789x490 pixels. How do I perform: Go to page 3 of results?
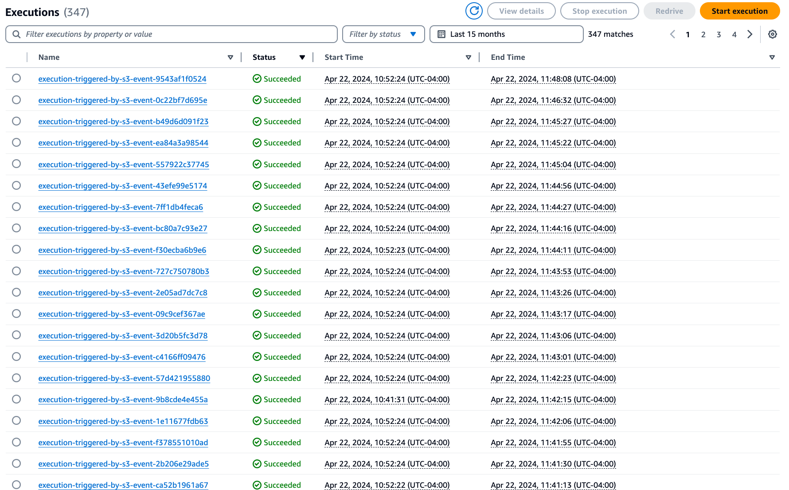coord(719,34)
